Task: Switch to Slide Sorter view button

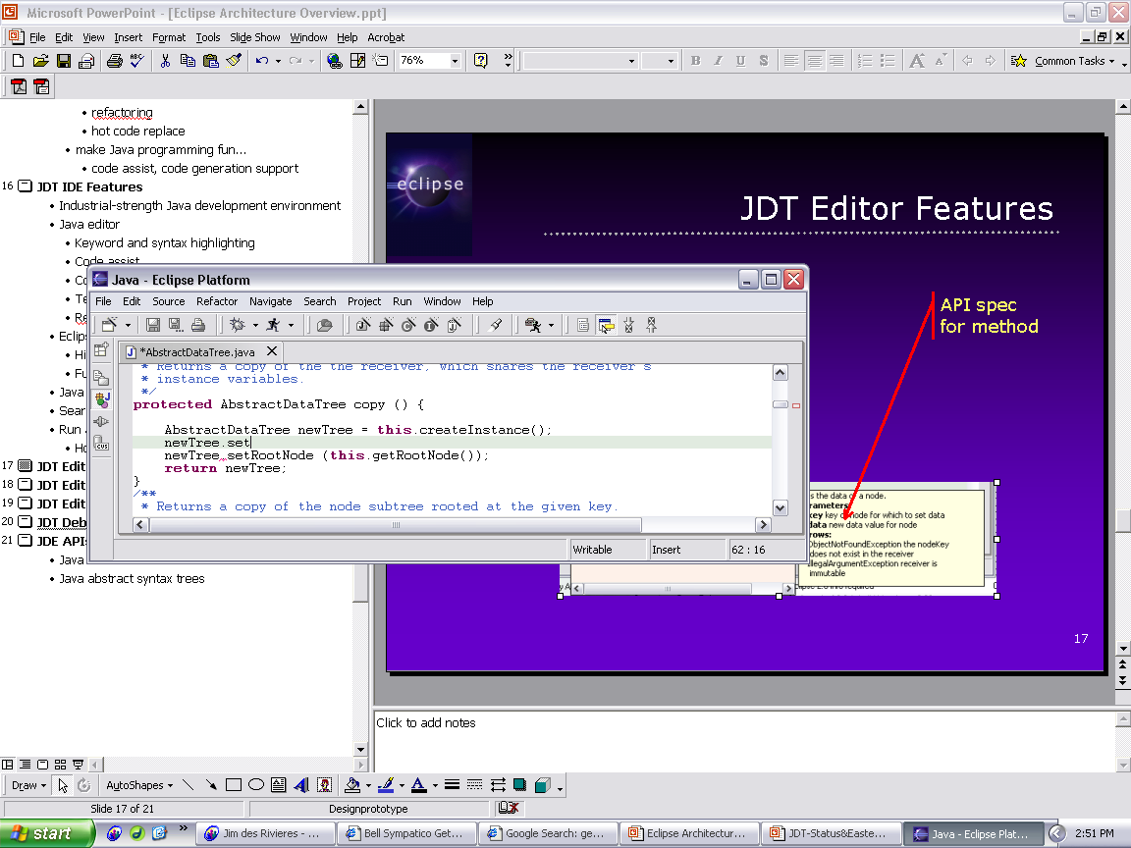Action: click(x=58, y=765)
